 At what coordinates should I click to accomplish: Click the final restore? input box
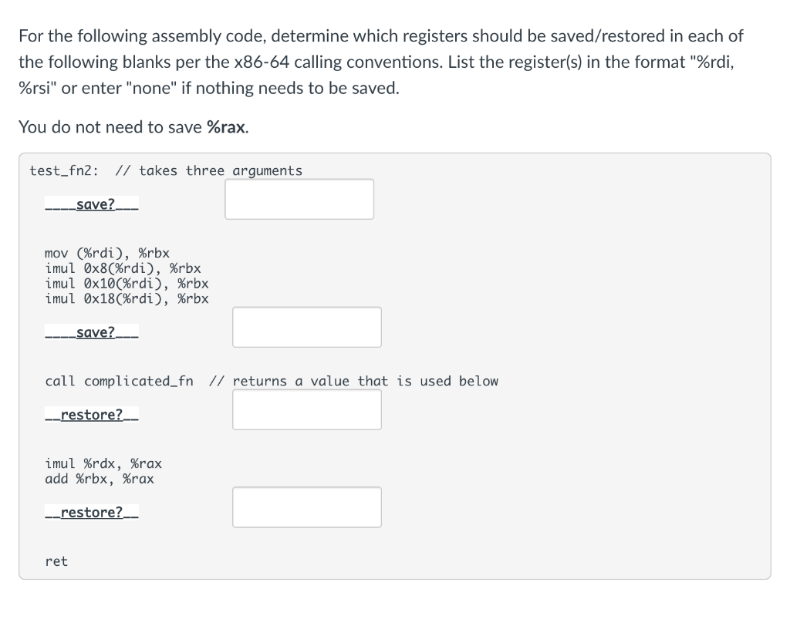click(x=306, y=507)
